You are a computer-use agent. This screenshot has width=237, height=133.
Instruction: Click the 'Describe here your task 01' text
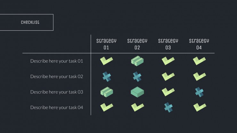click(57, 61)
